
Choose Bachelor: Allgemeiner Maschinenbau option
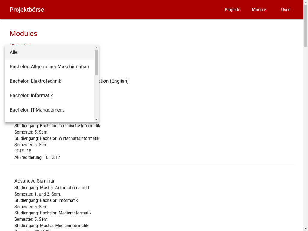[x=50, y=67]
